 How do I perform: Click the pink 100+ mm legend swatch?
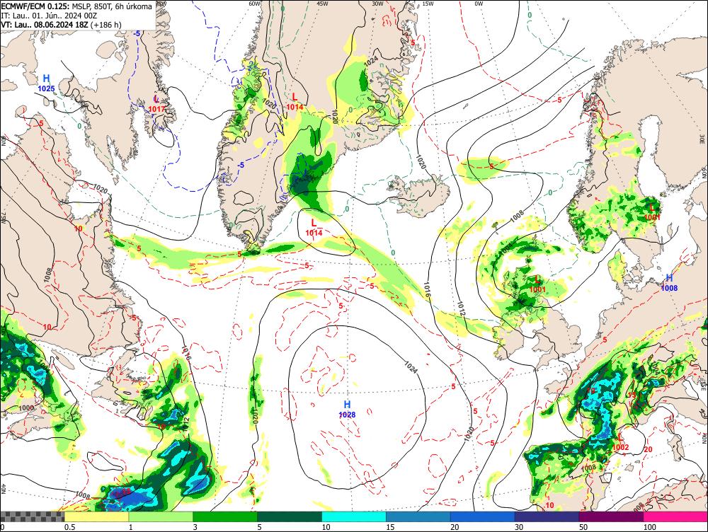pyautogui.click(x=675, y=516)
